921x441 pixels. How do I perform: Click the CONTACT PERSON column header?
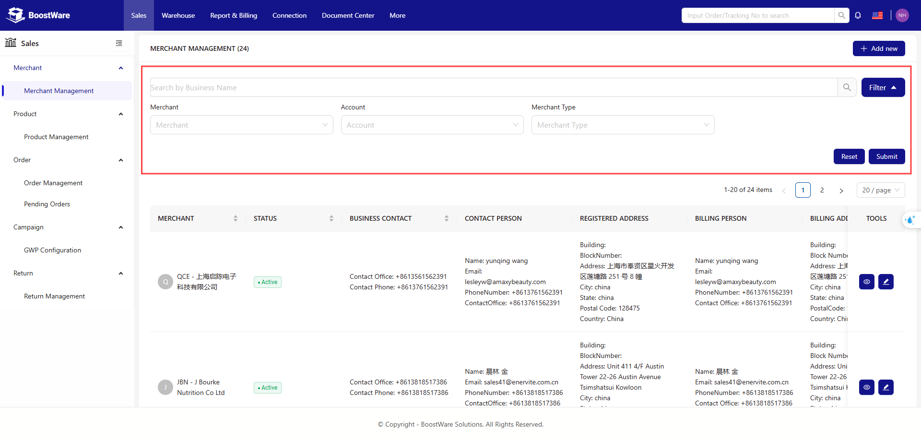(x=493, y=218)
